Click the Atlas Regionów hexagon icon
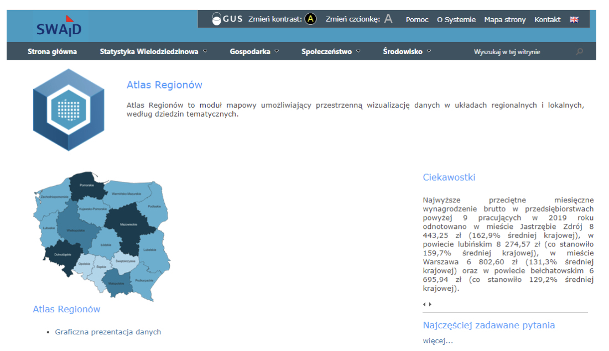Screen dimensions: 609x351 [68, 109]
